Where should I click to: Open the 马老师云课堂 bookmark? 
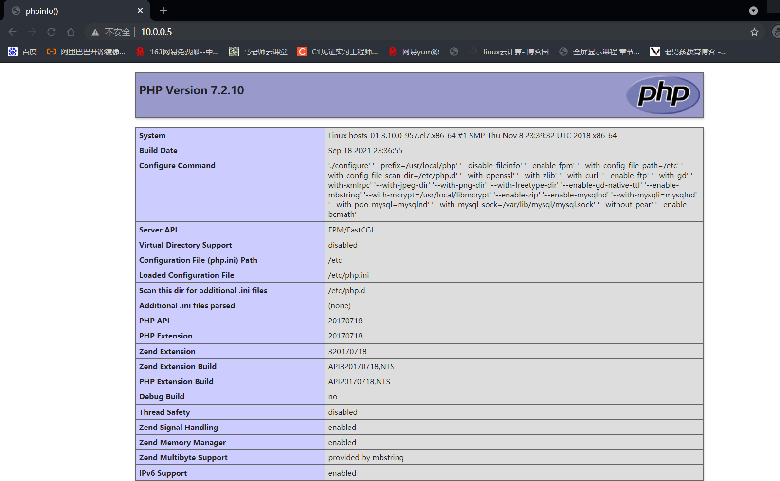click(x=258, y=52)
